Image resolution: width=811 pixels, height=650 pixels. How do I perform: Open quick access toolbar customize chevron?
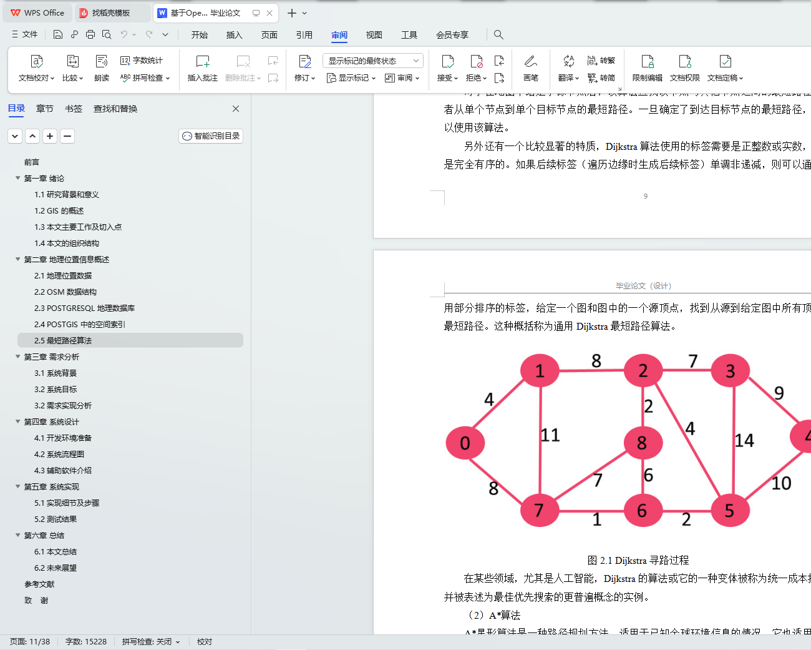[x=165, y=34]
